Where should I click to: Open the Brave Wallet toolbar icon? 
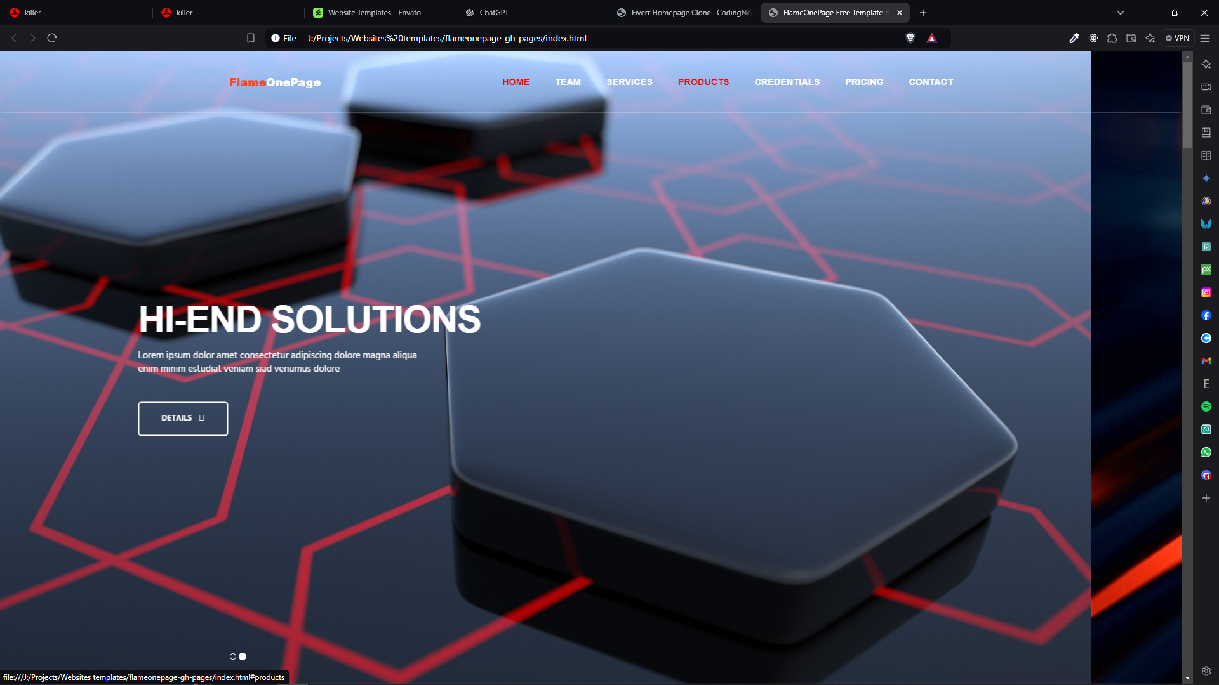[1131, 38]
